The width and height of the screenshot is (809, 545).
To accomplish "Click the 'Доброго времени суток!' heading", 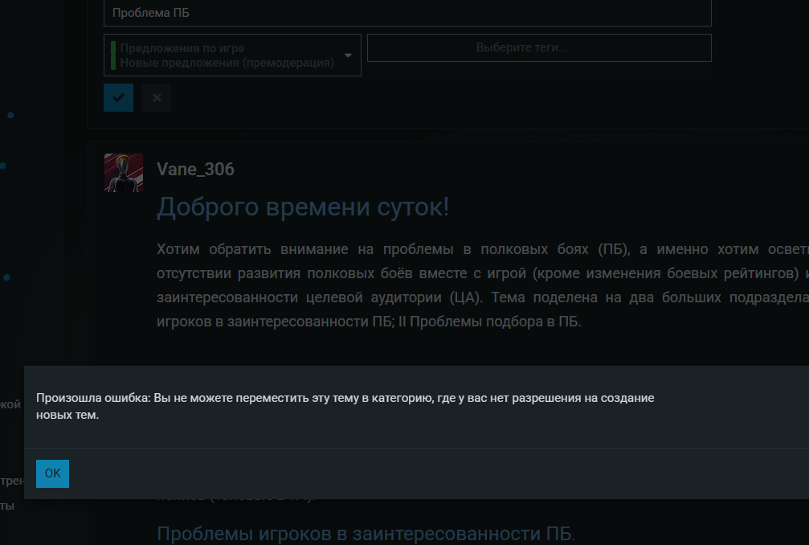I will click(303, 207).
